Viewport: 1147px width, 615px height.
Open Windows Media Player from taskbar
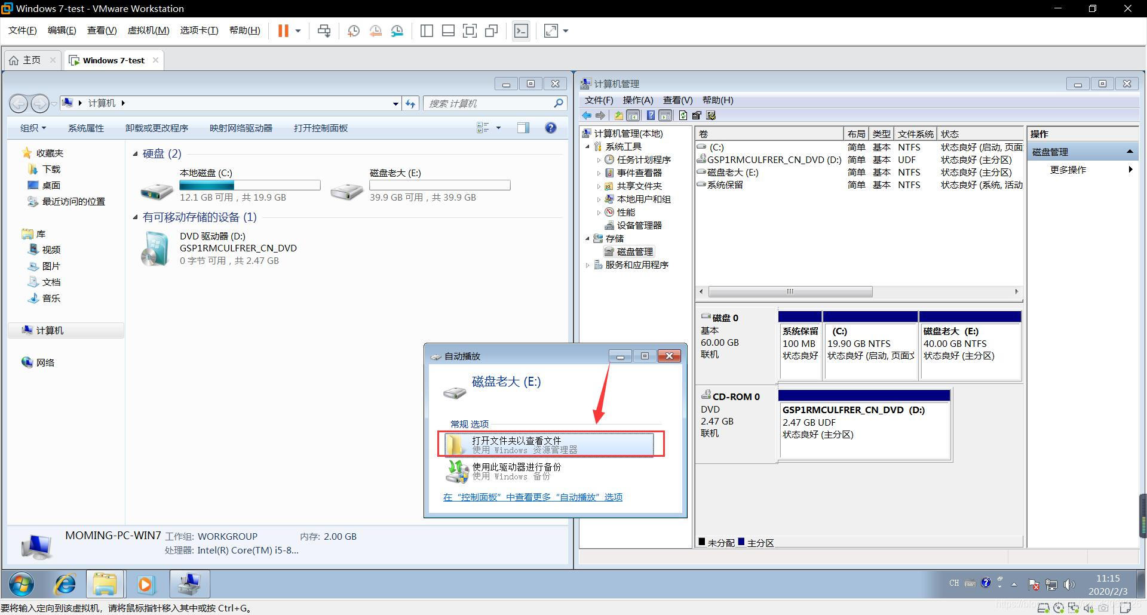point(146,584)
